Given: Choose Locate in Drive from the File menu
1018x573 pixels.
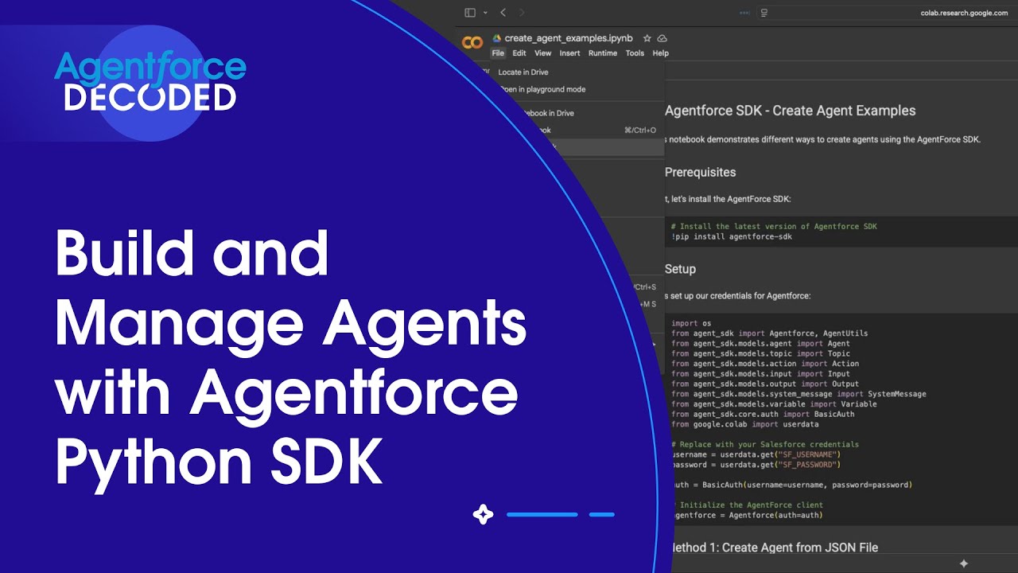Looking at the screenshot, I should click(523, 72).
